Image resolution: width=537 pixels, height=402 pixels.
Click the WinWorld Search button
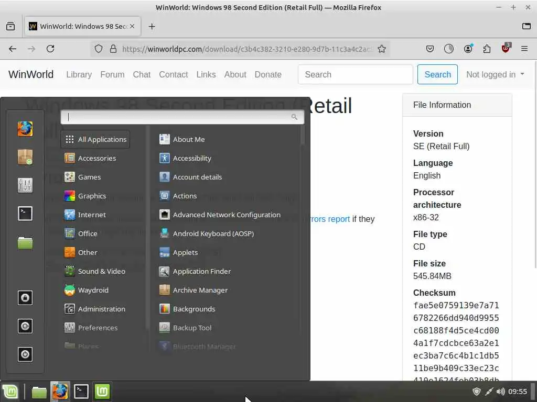coord(437,74)
